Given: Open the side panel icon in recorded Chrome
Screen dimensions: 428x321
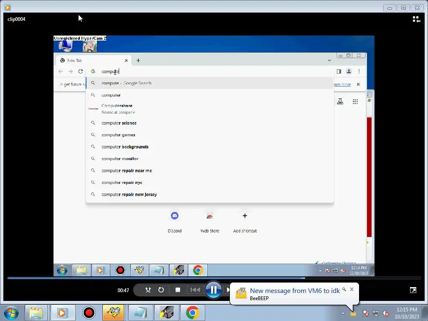Looking at the screenshot, I should pyautogui.click(x=339, y=71).
